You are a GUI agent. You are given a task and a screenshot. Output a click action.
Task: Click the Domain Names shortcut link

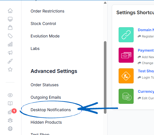pos(146,30)
